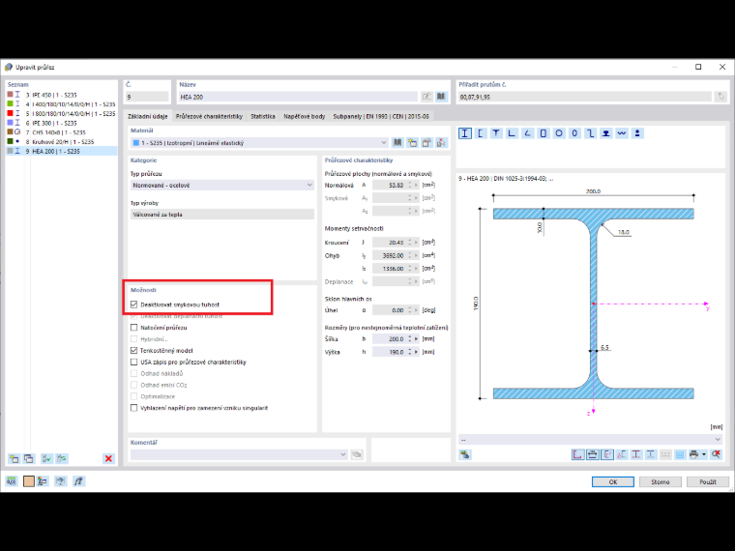The image size is (735, 551).
Task: Open arrow menu beside Výška h value
Action: pos(416,352)
